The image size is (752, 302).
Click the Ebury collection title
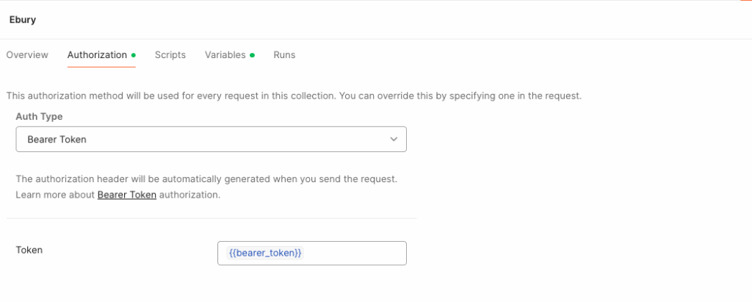pyautogui.click(x=23, y=20)
